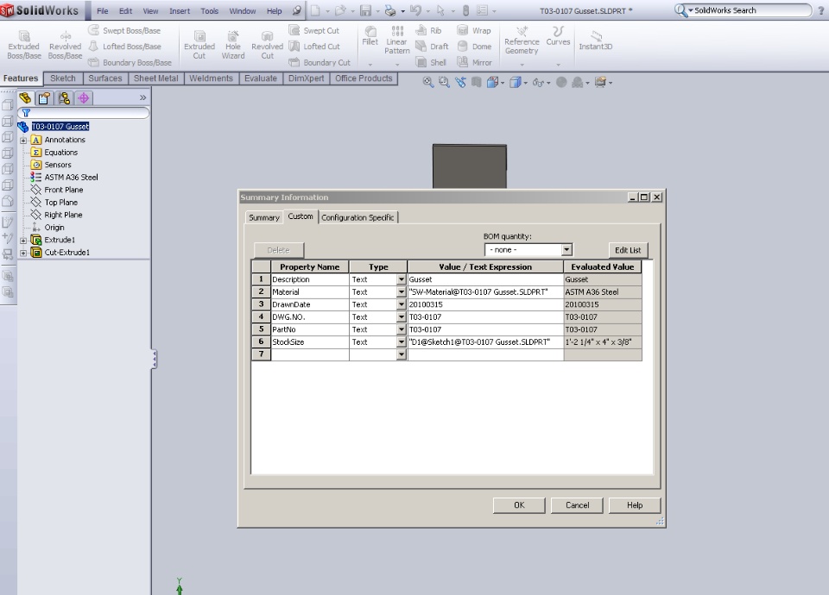Expand the Annotations tree node
This screenshot has width=829, height=595.
[x=23, y=141]
